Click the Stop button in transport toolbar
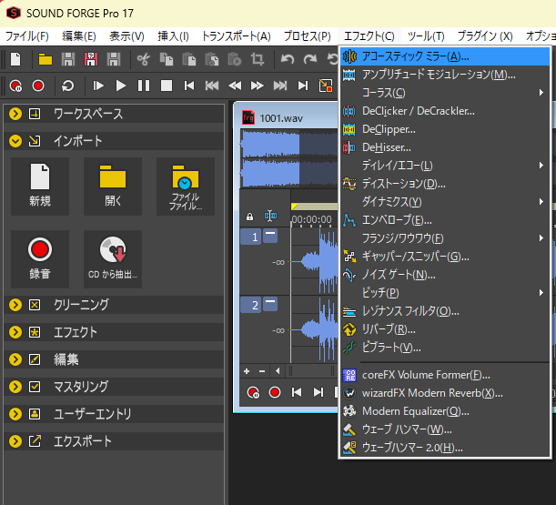Viewport: 556px width, 505px height. coord(167,86)
